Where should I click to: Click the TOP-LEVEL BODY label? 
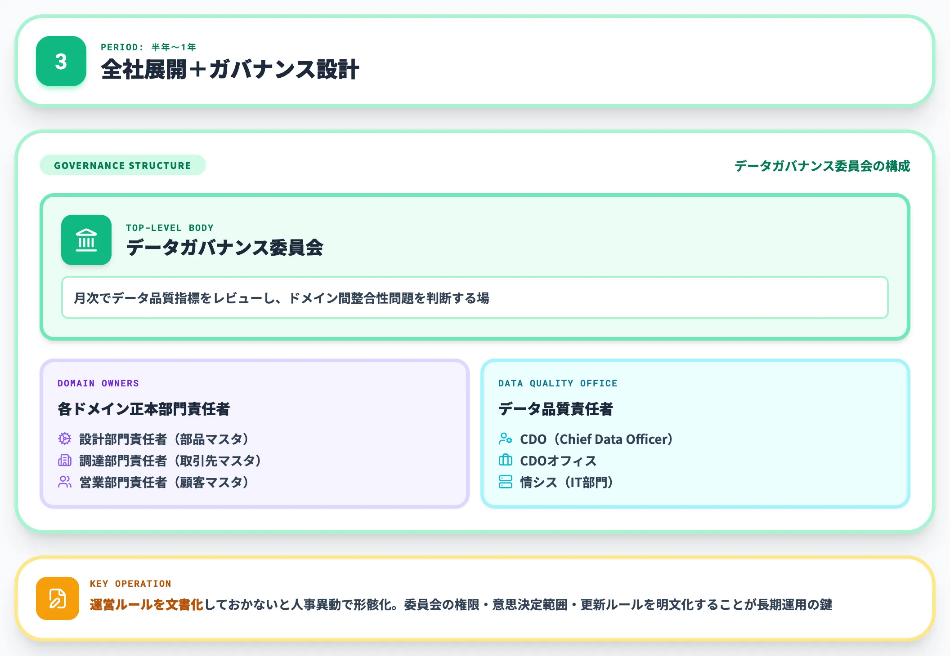coord(170,228)
